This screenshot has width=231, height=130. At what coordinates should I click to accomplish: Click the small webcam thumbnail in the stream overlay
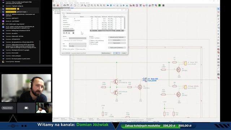click(x=44, y=108)
